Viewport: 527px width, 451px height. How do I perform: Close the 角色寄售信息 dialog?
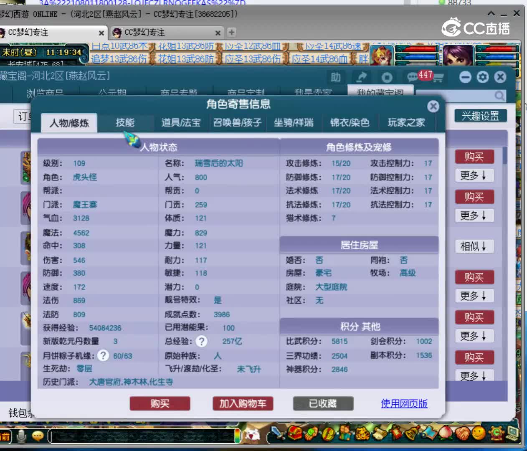point(433,106)
